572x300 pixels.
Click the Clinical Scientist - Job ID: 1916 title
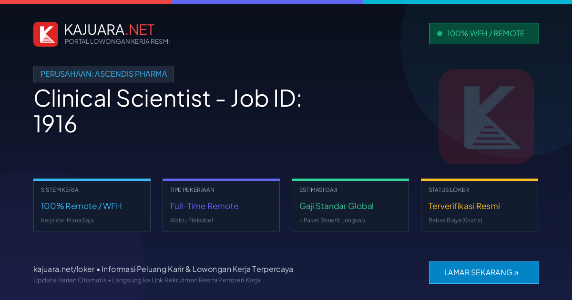(168, 111)
